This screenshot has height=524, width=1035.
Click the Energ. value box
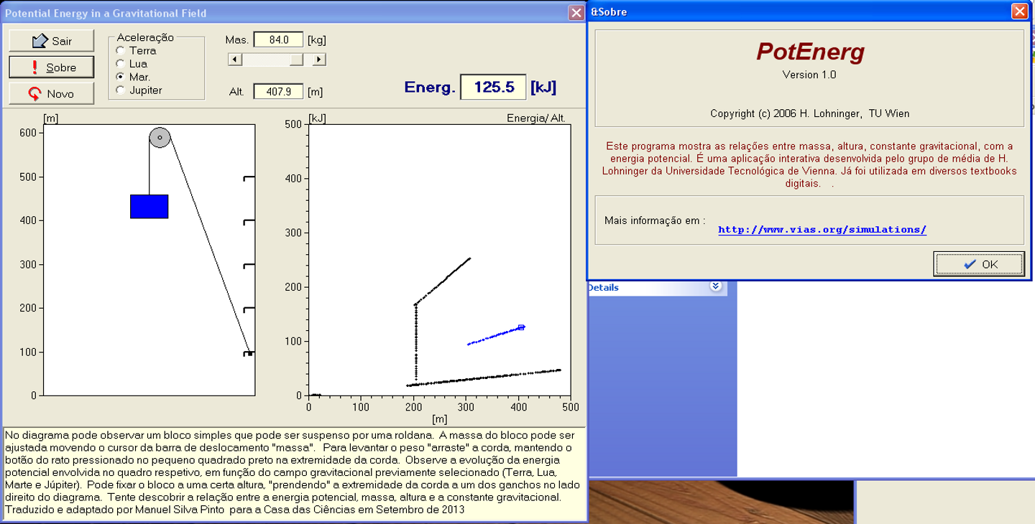492,88
